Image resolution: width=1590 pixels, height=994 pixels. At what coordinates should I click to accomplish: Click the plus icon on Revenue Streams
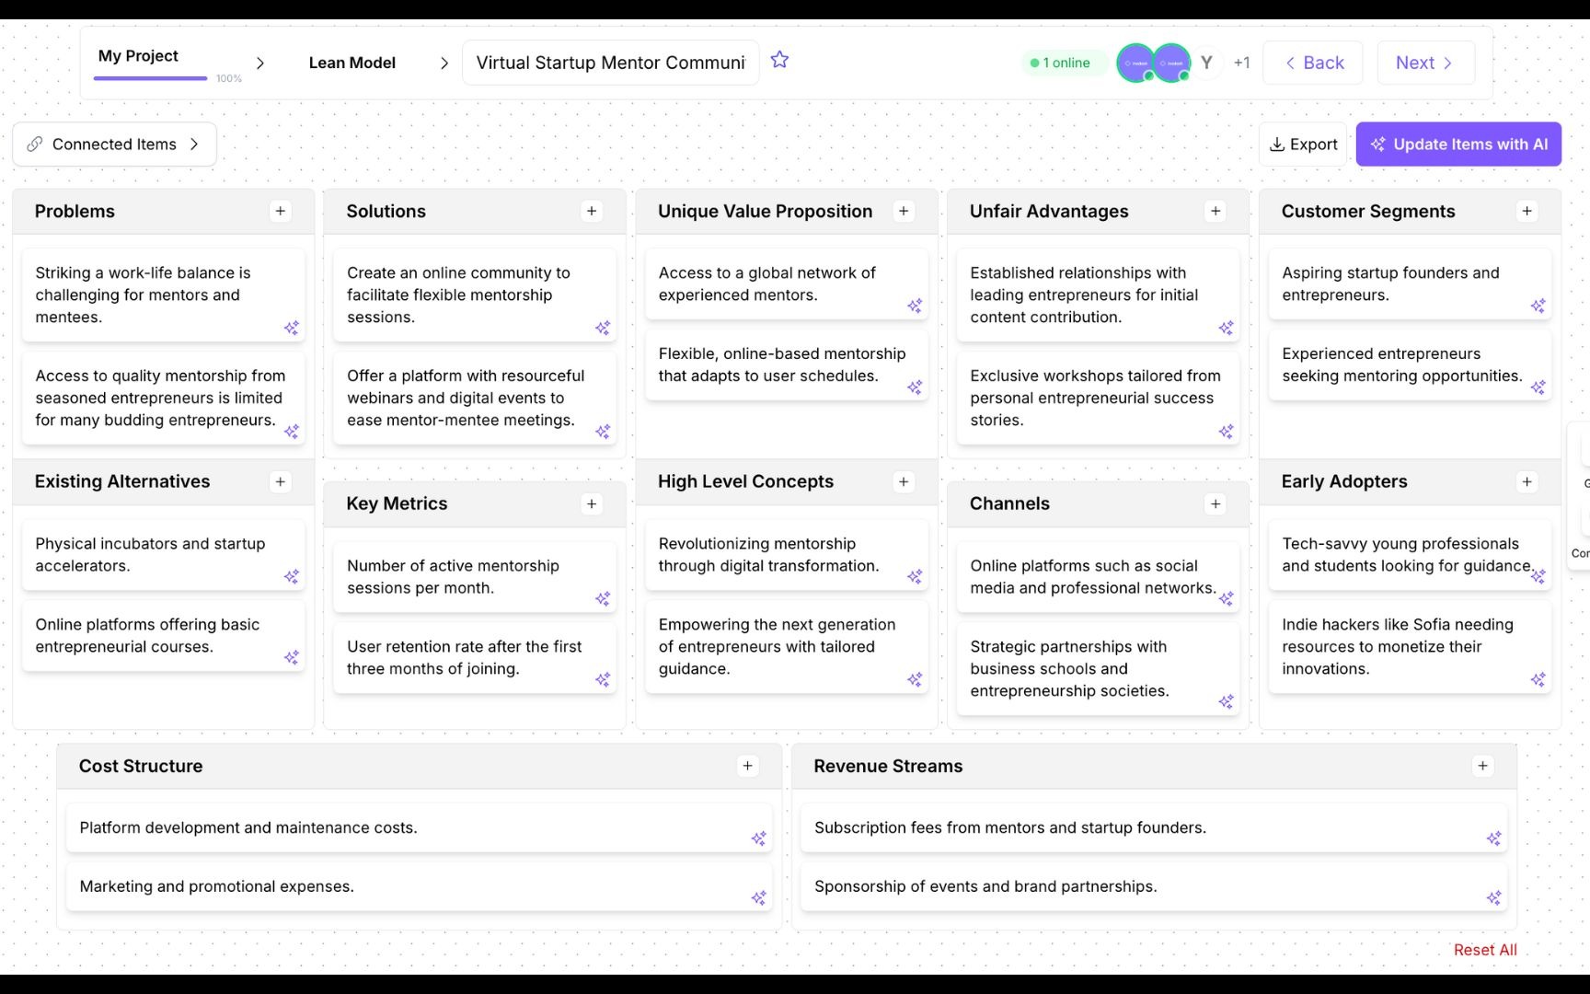tap(1482, 765)
